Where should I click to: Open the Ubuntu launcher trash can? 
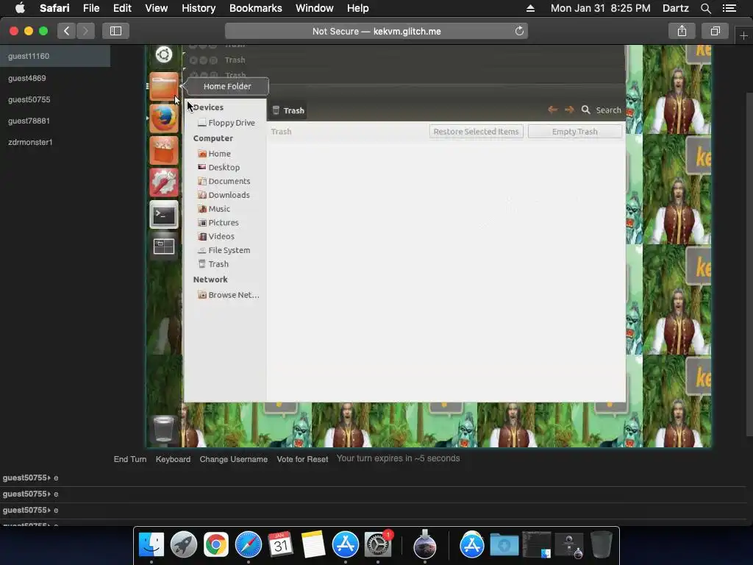click(163, 429)
